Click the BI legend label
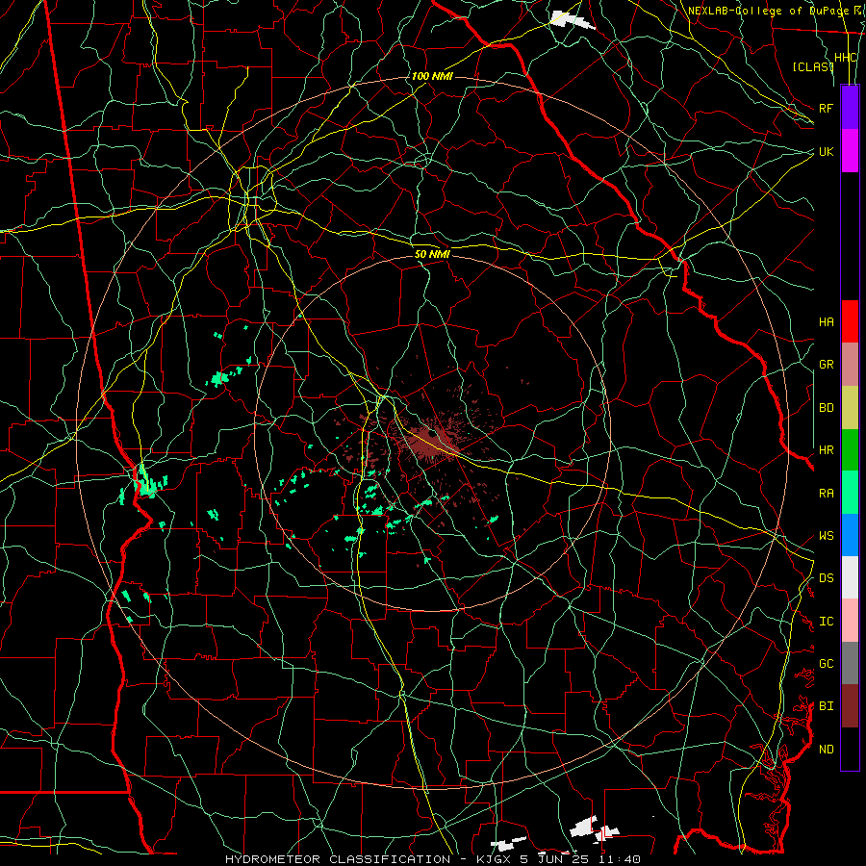This screenshot has height=866, width=866. 826,706
